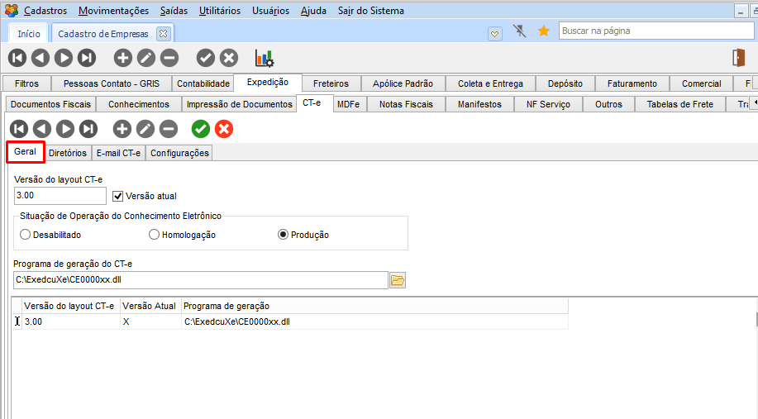Toggle the Versão atual checkbox
758x419 pixels.
[x=117, y=196]
